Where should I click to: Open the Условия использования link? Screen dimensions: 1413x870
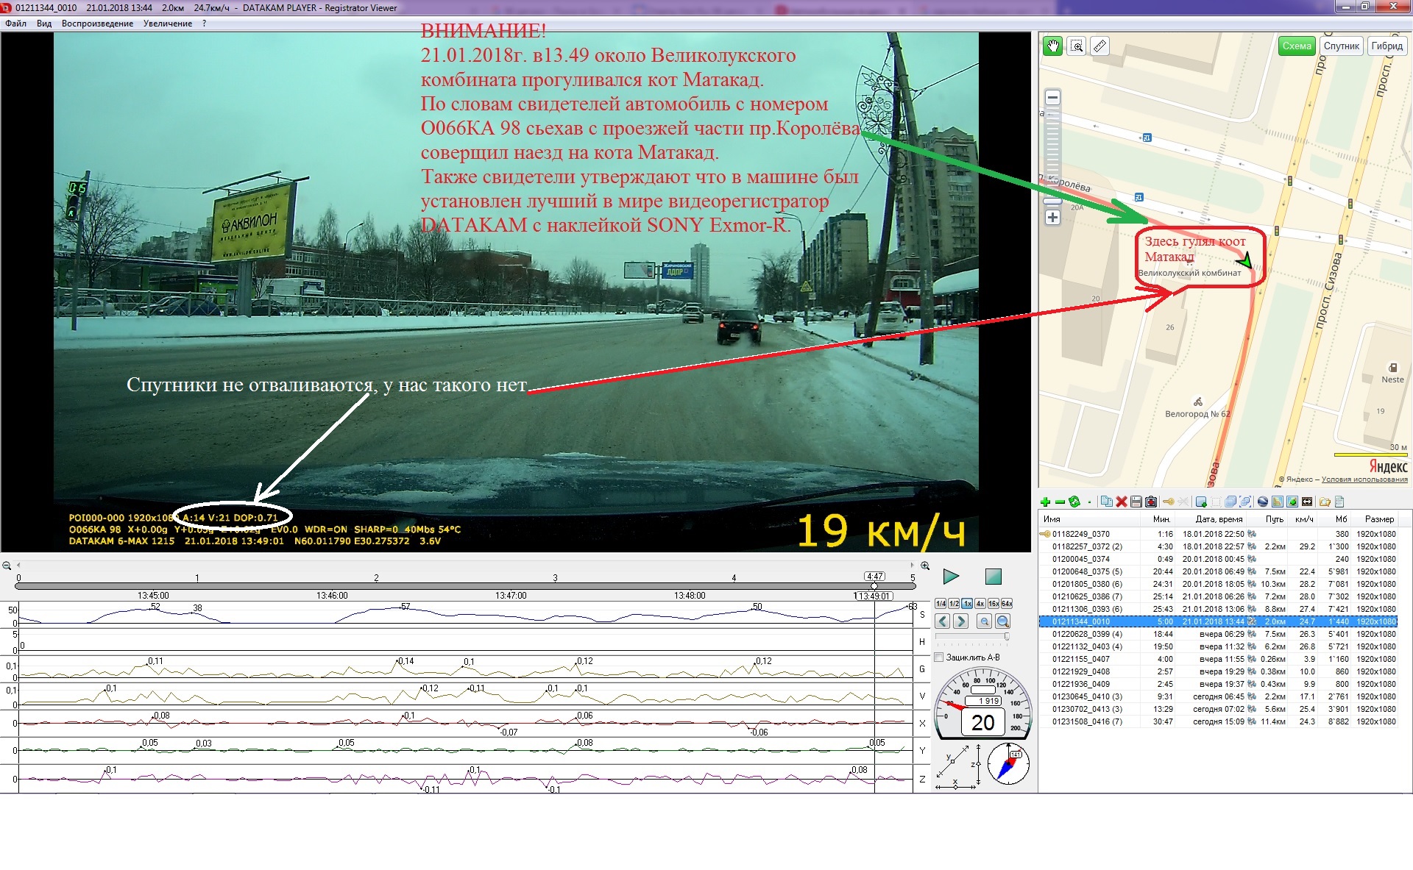tap(1364, 479)
